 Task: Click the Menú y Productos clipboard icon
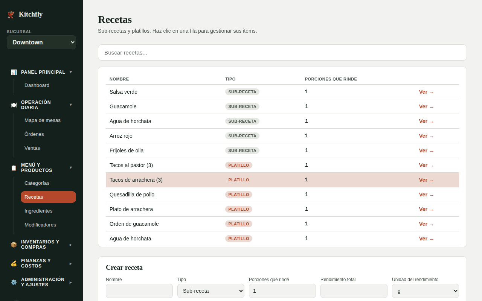(x=14, y=168)
